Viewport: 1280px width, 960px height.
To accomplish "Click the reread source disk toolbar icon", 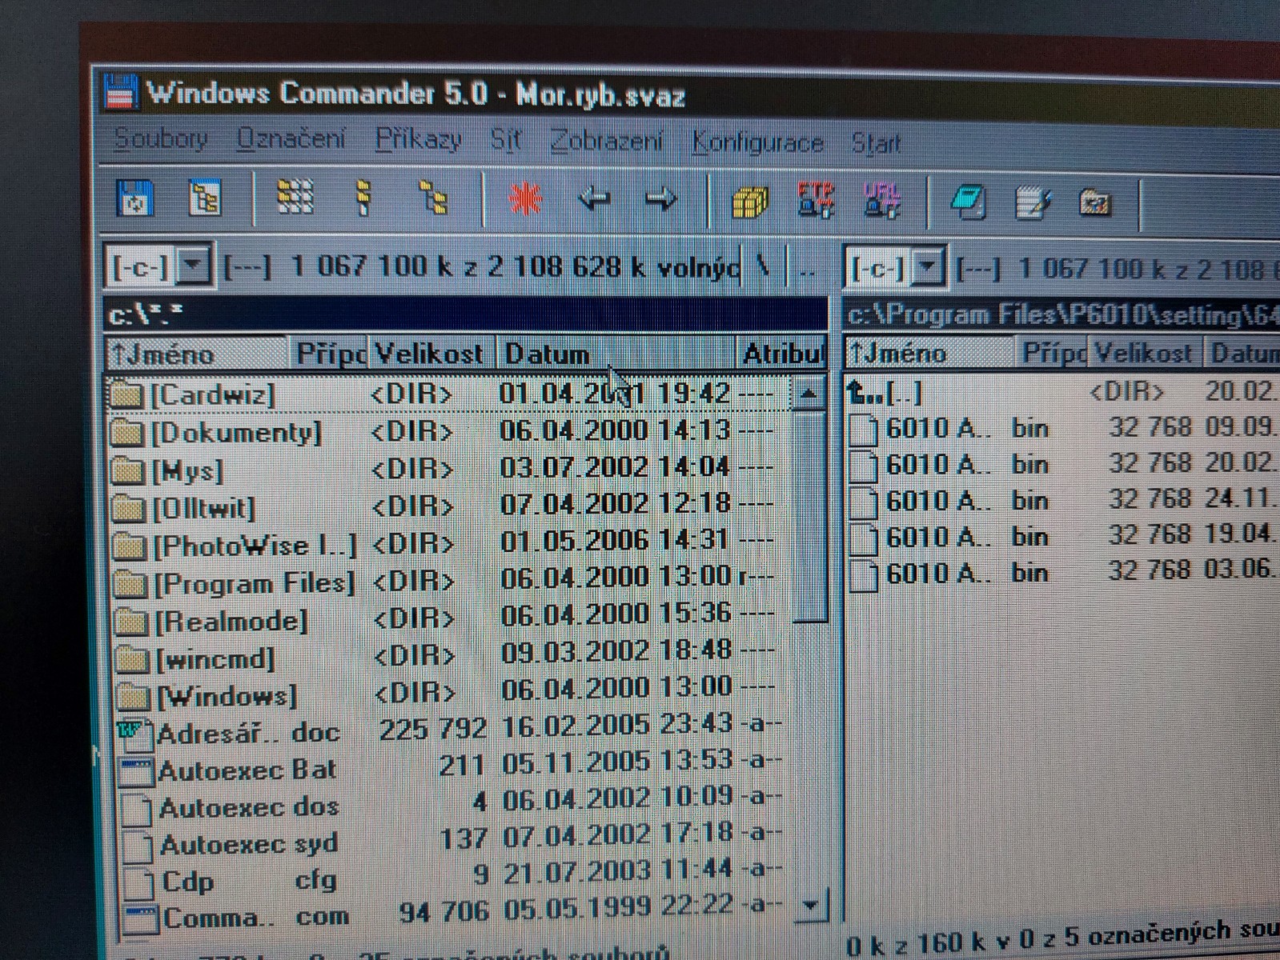I will click(135, 198).
